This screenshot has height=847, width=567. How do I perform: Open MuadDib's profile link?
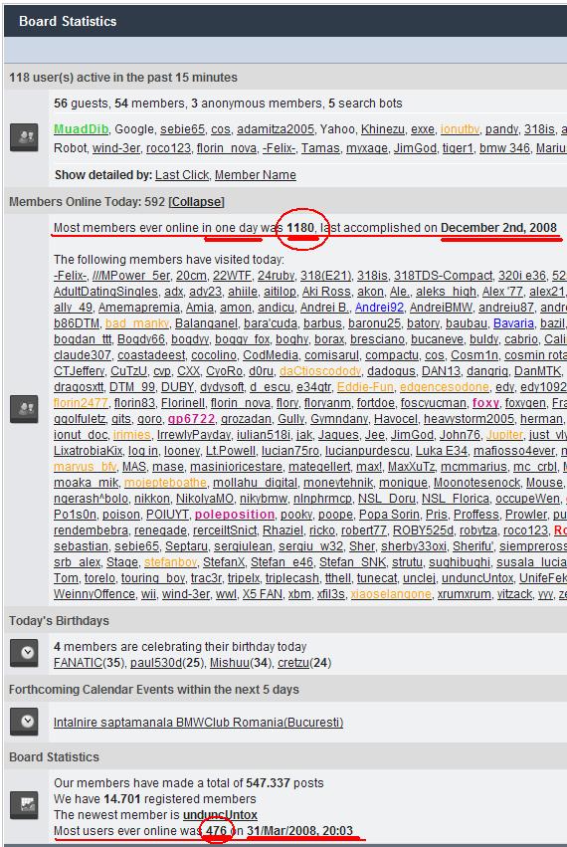[81, 129]
